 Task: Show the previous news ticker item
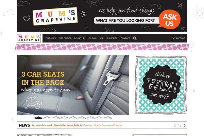pos(175,125)
